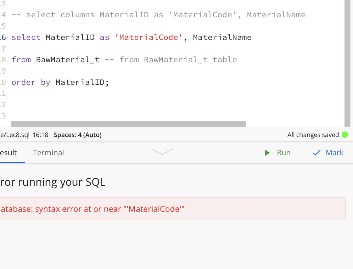Screen dimensions: 353x269
Task: Click the 'All changes saved' status text
Action: [313, 135]
